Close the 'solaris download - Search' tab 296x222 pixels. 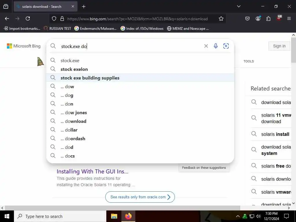coord(73,7)
